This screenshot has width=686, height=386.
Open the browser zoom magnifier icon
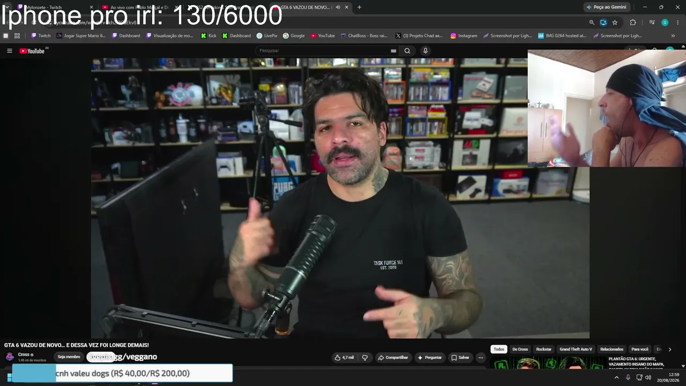(x=592, y=23)
